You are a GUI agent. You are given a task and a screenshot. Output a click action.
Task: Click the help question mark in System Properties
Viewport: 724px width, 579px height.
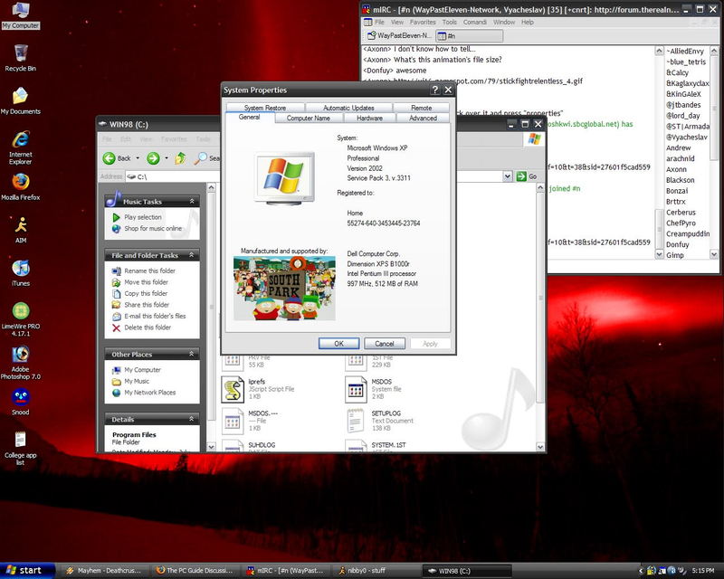tap(434, 90)
